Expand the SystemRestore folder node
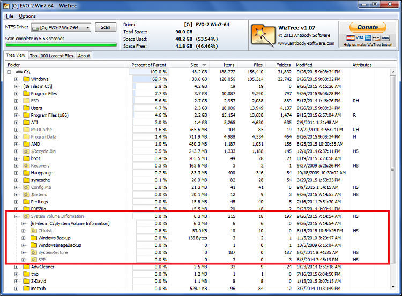 [x=24, y=252]
